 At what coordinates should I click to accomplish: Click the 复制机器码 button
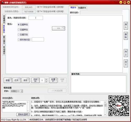(x=23, y=114)
